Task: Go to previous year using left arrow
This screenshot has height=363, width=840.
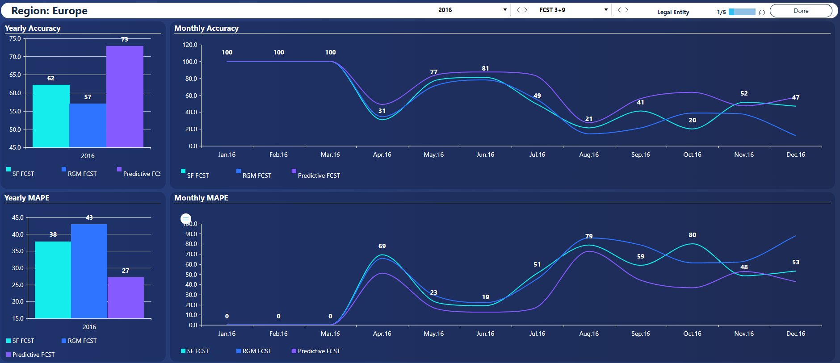Action: (518, 10)
